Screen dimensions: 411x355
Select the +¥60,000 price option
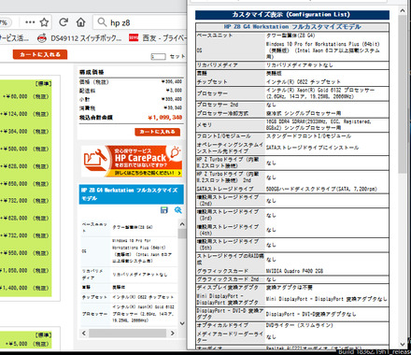[x=25, y=96]
